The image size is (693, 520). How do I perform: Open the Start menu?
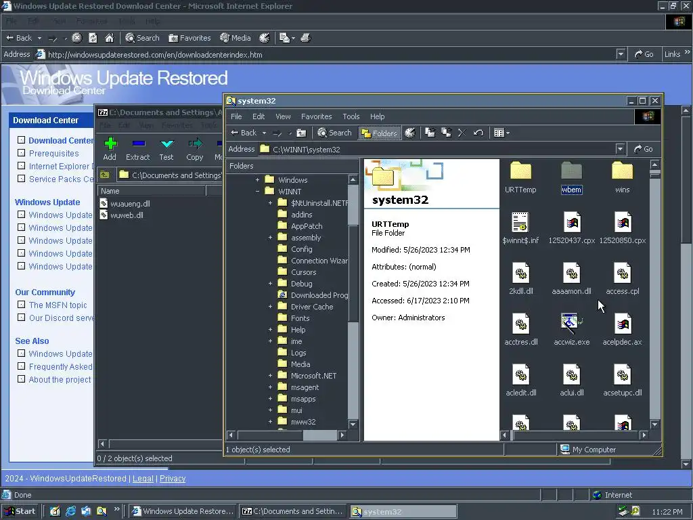pos(20,511)
